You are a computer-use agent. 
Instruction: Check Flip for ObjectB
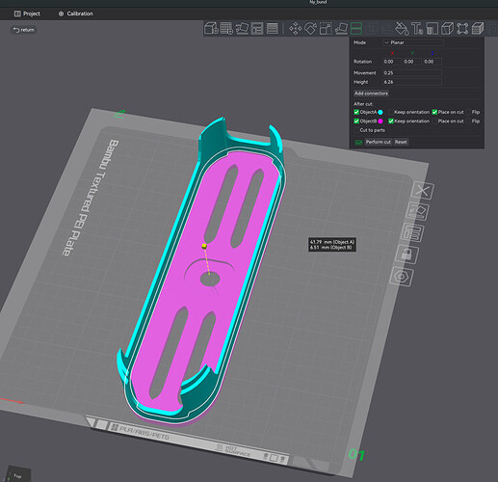click(468, 121)
